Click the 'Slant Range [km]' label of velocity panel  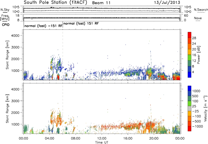pyautogui.click(x=7, y=108)
